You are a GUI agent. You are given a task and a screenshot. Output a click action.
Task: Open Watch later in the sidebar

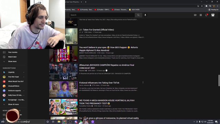(13, 57)
